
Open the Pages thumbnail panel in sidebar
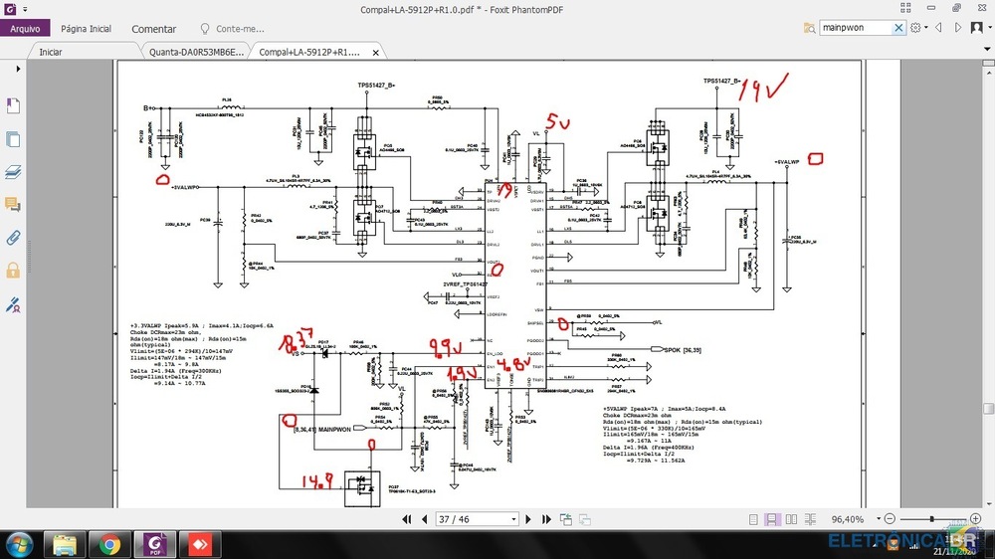tap(14, 139)
